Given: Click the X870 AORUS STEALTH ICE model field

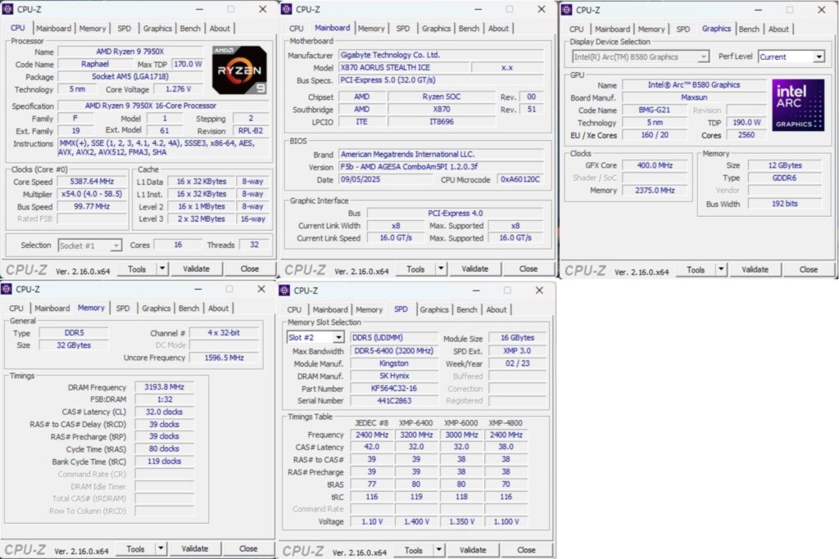Looking at the screenshot, I should [404, 67].
